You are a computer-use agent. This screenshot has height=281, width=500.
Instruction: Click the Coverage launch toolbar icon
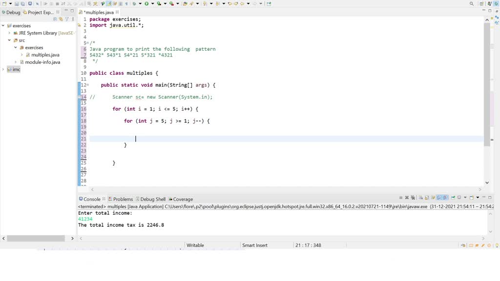159,4
